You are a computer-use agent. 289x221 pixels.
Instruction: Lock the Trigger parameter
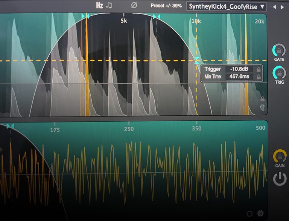point(258,69)
